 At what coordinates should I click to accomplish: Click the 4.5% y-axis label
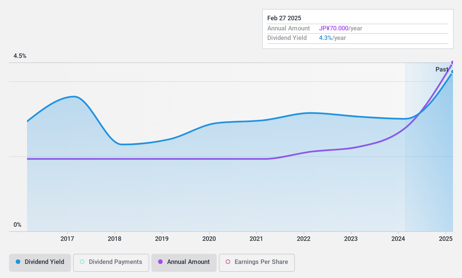pyautogui.click(x=20, y=56)
